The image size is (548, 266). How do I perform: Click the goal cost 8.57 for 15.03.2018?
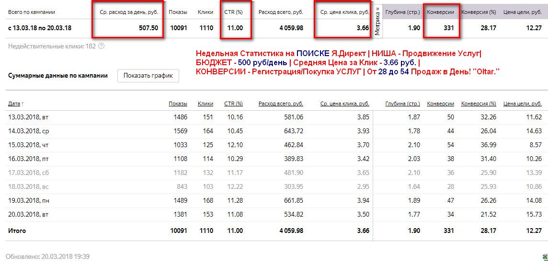[536, 145]
